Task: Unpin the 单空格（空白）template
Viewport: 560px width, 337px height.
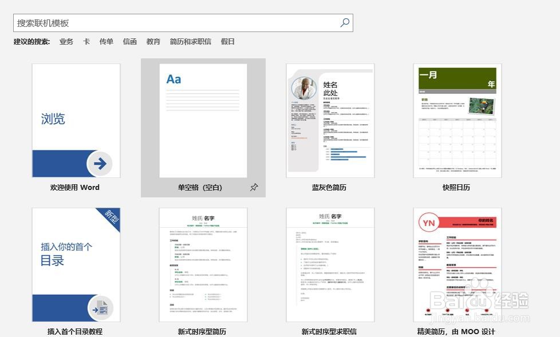Action: 254,187
